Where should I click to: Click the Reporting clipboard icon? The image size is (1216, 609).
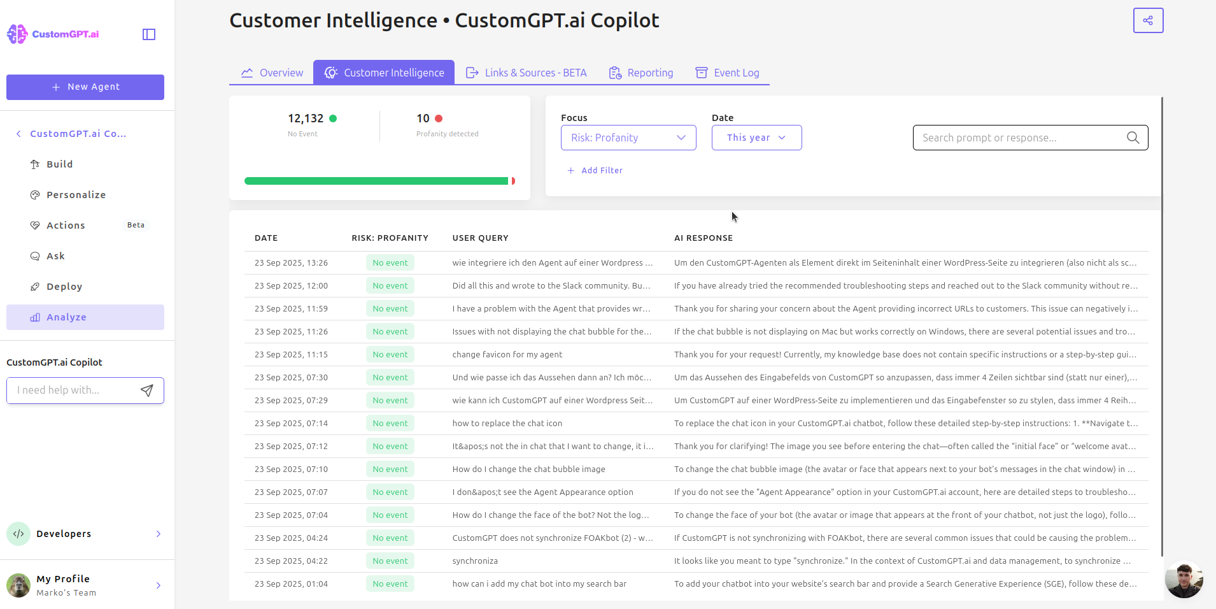pos(615,73)
